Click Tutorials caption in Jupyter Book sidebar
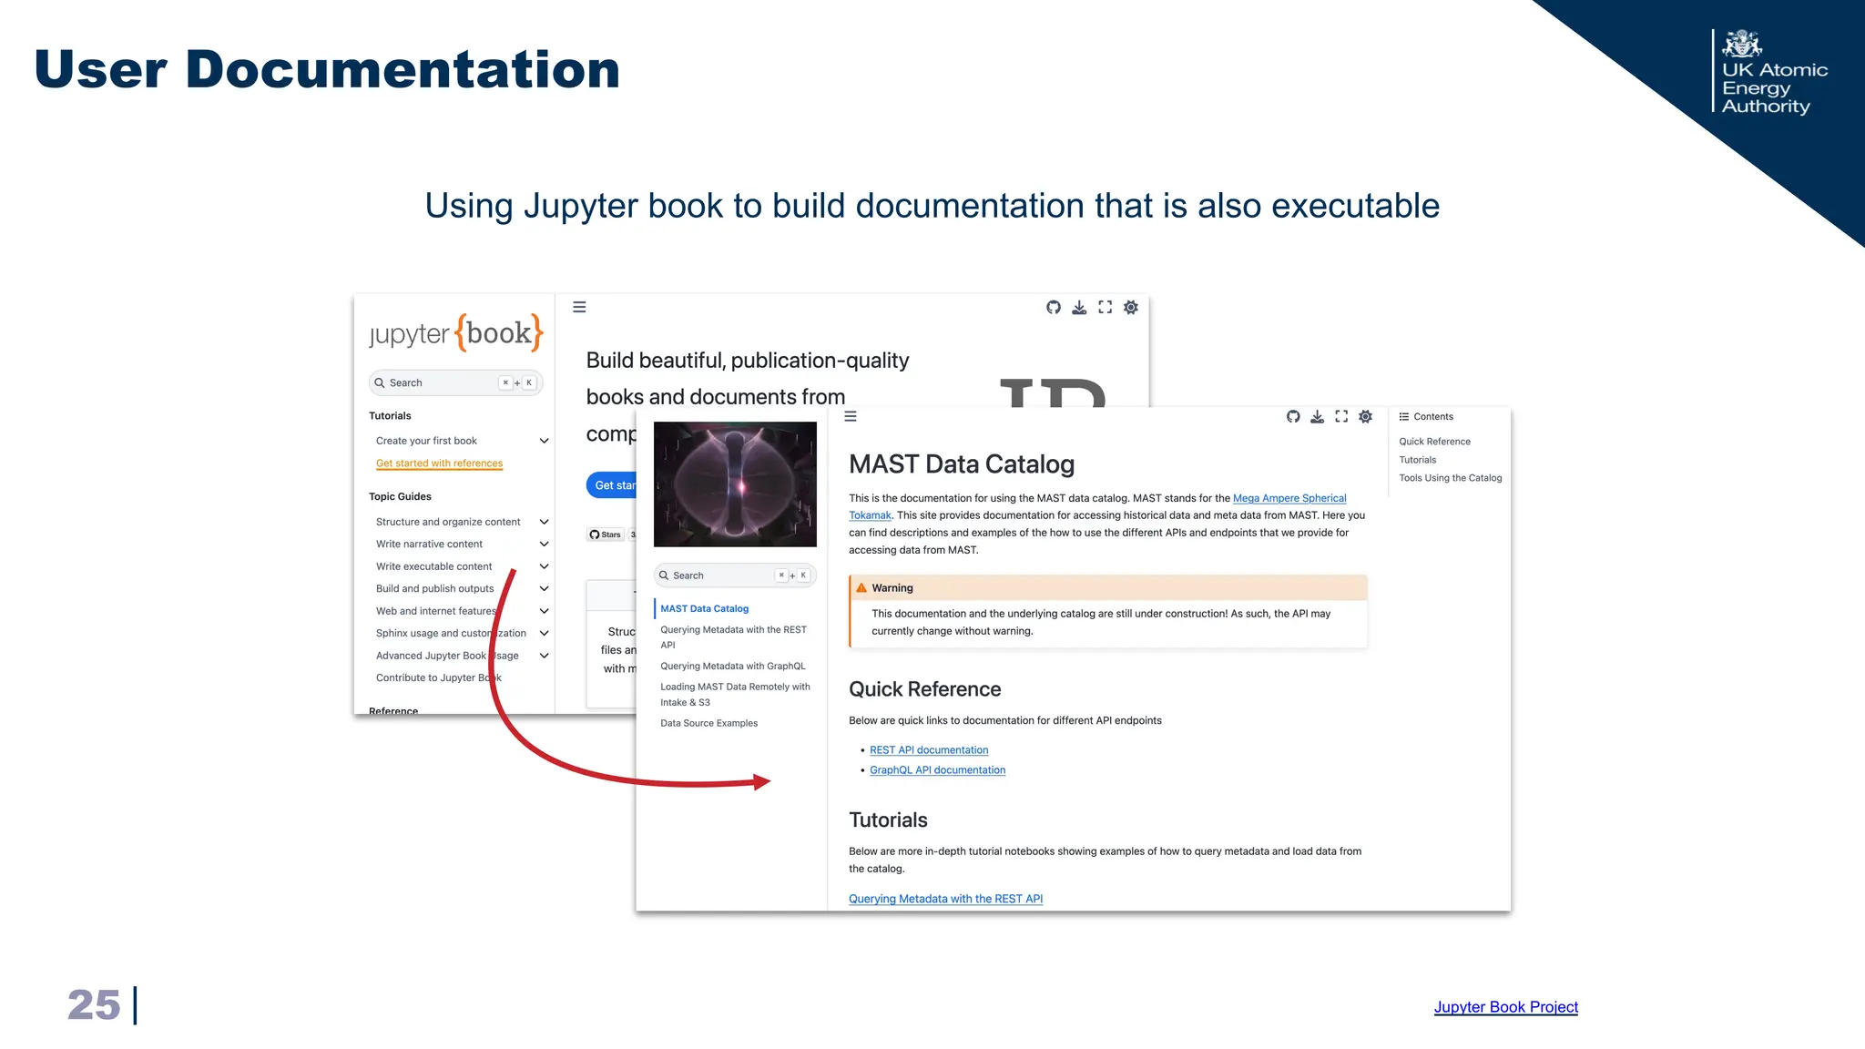Viewport: 1865px width, 1049px height. [x=390, y=416]
